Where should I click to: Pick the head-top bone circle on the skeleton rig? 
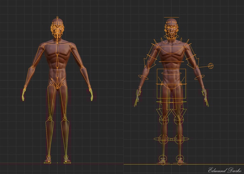tap(58, 17)
